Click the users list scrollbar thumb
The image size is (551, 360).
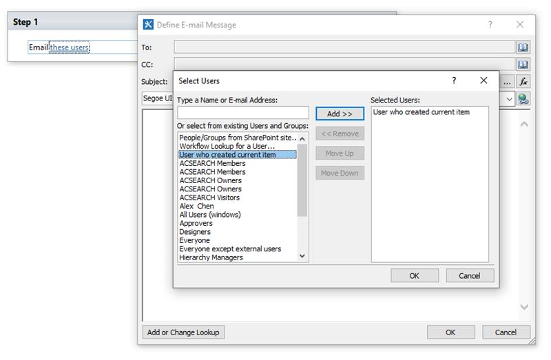[x=302, y=180]
